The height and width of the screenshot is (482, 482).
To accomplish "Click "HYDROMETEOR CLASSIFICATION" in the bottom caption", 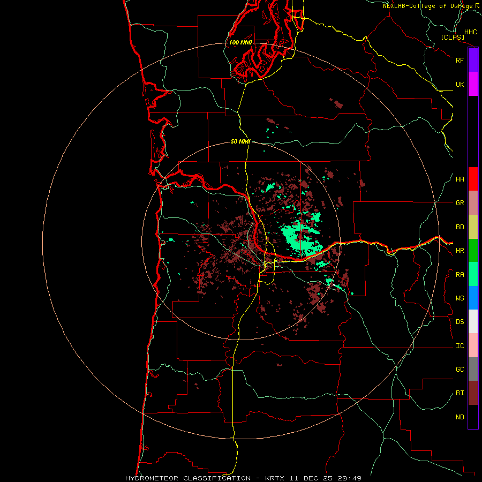I will pos(188,478).
